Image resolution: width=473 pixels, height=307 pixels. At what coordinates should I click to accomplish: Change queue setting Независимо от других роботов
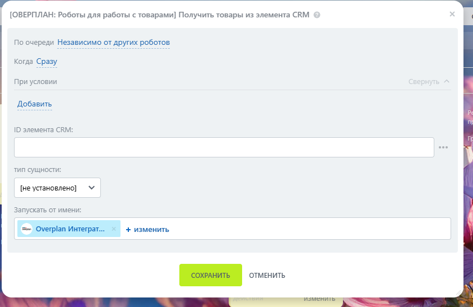click(113, 43)
